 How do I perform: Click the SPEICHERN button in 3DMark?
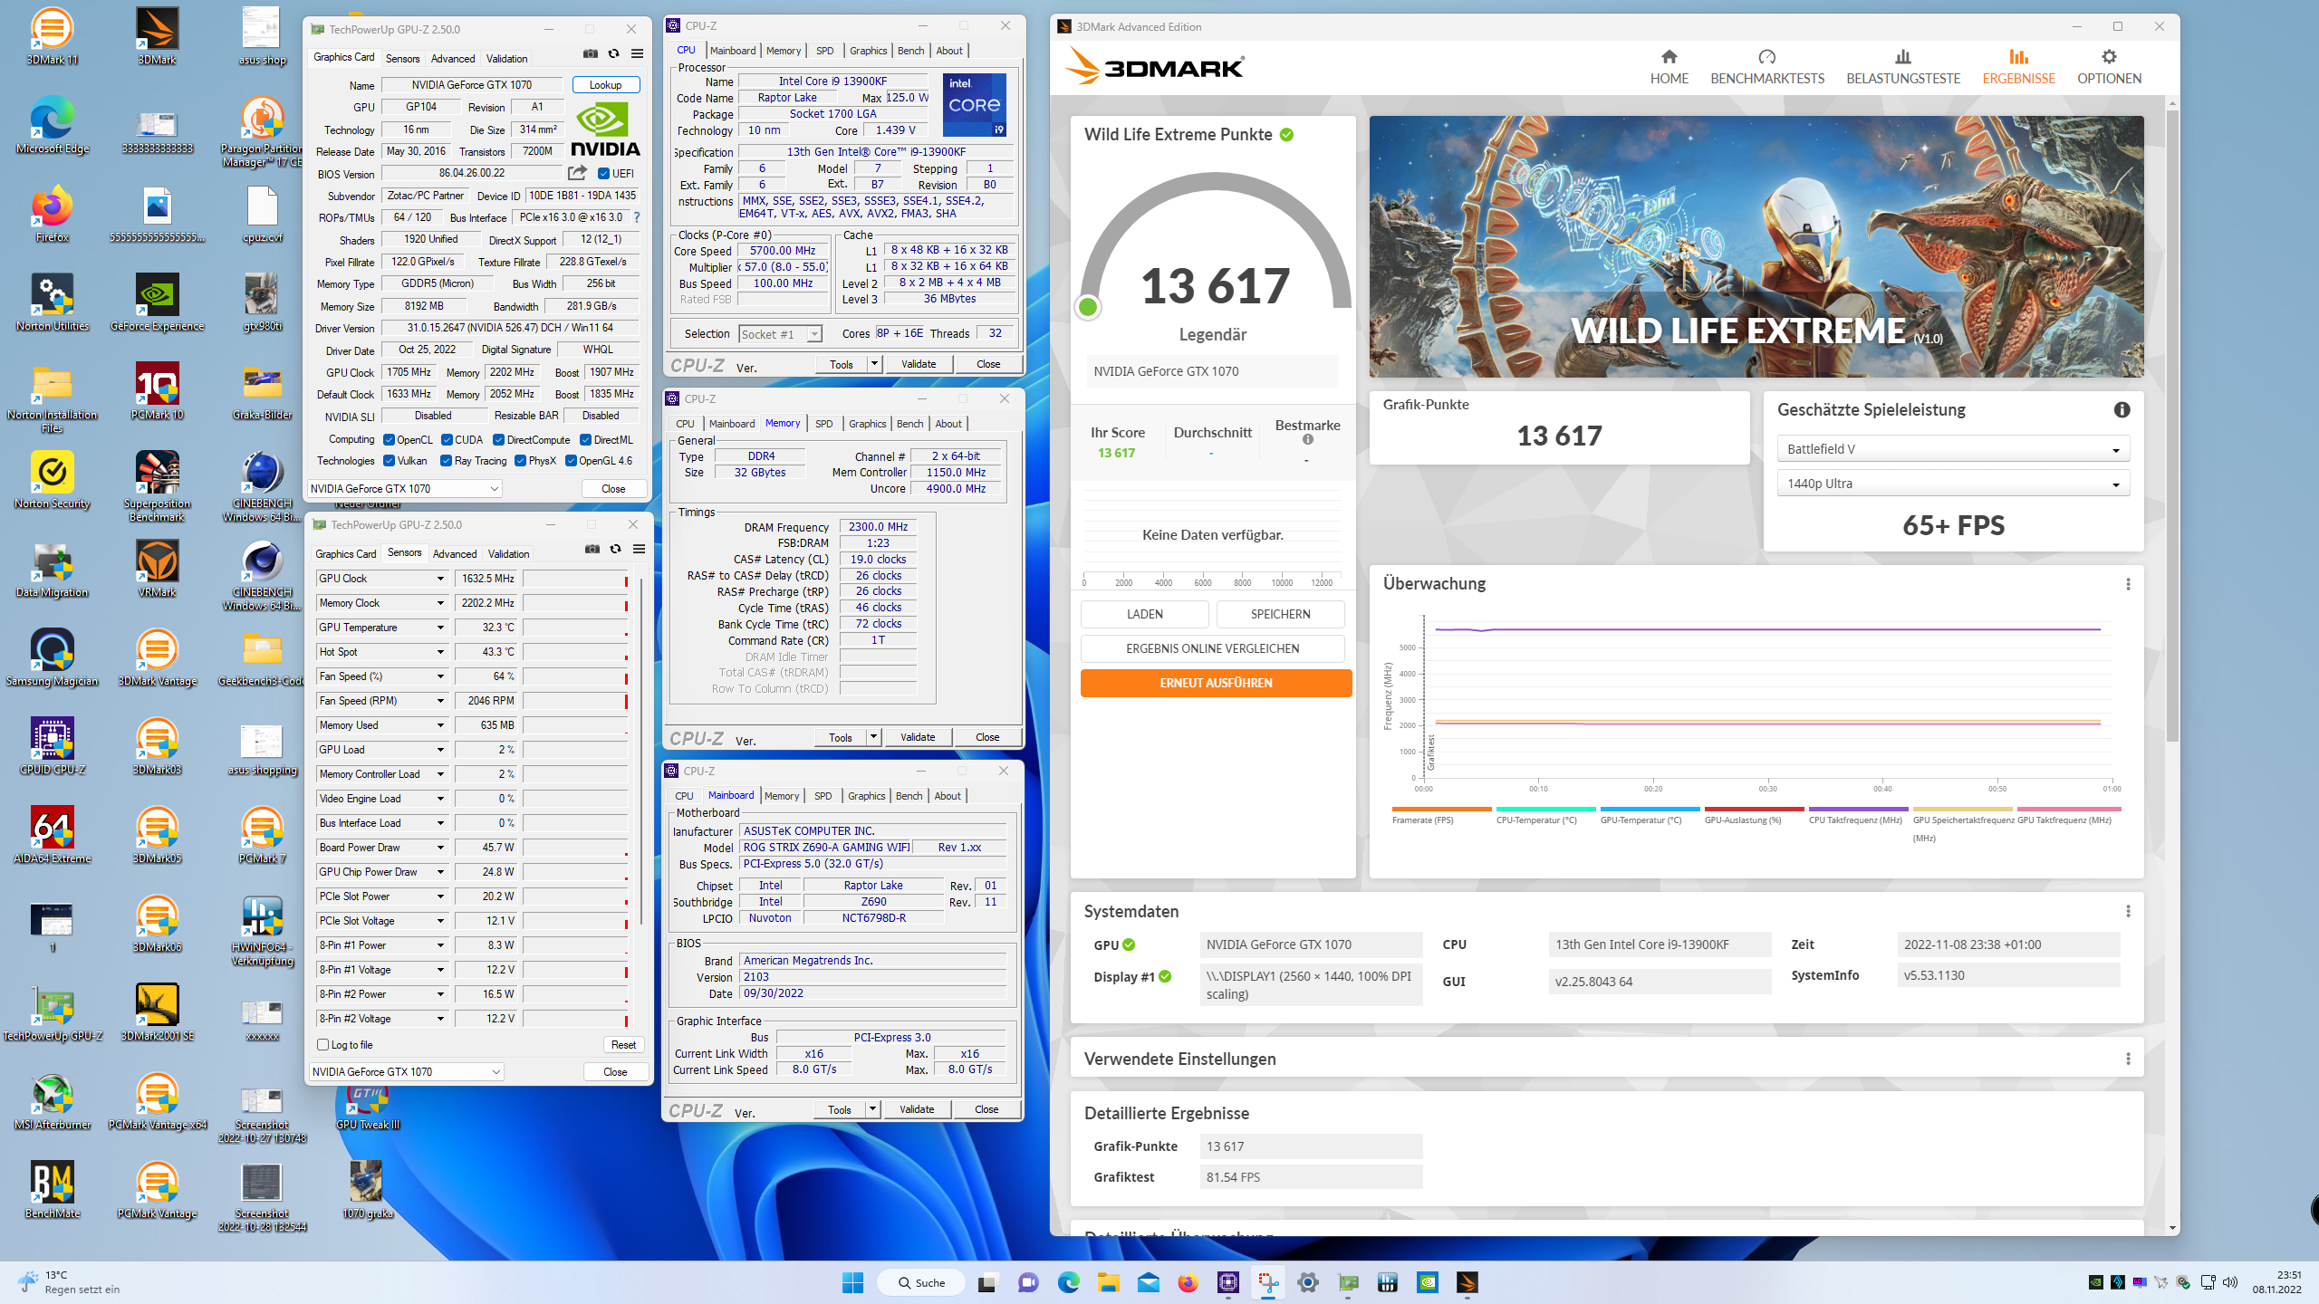[1280, 614]
